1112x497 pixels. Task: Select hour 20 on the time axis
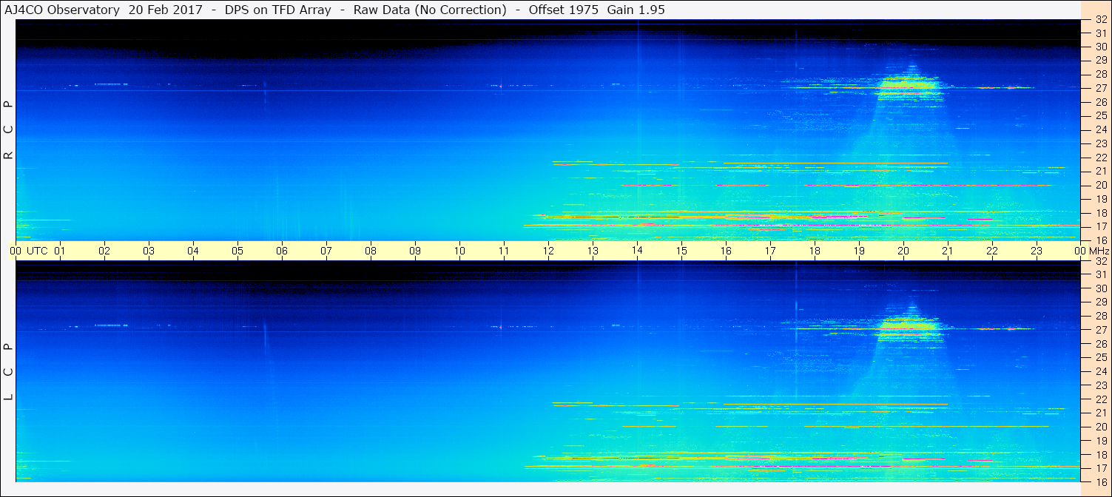(x=903, y=251)
